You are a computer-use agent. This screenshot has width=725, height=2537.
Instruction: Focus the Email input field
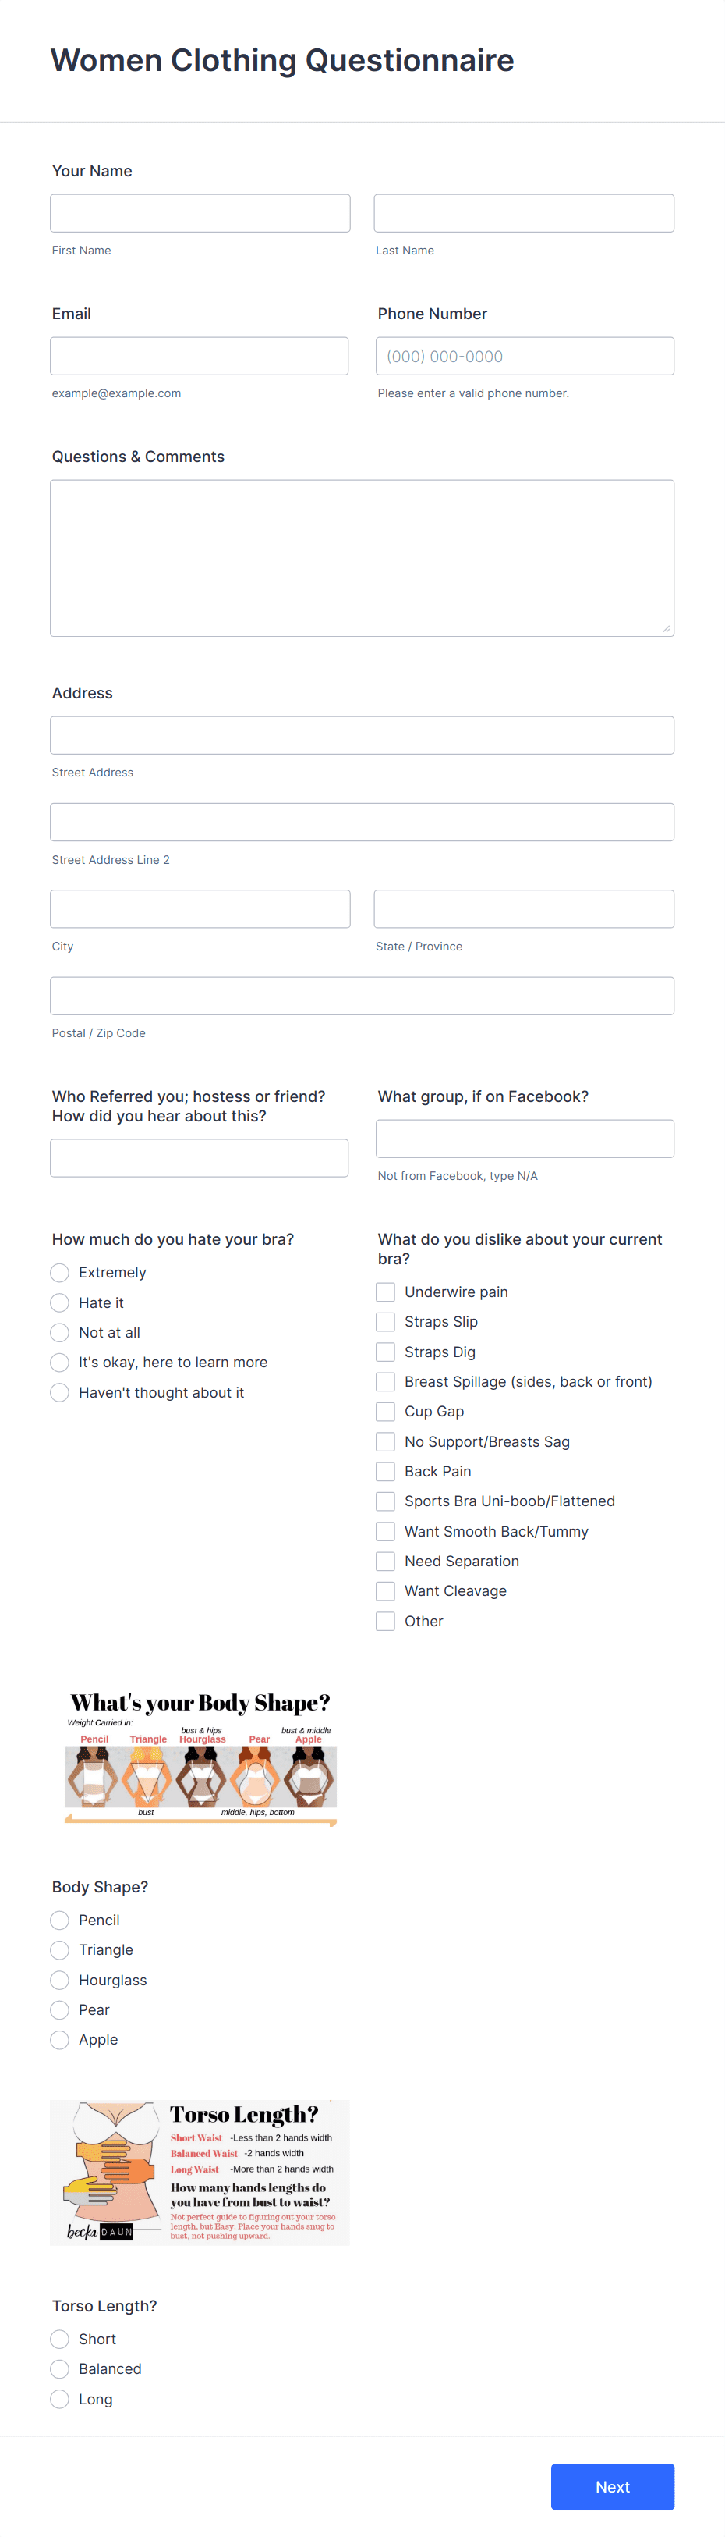199,356
